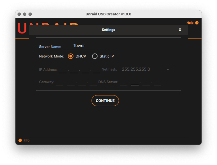Click the last Gateway octet field

93,82
